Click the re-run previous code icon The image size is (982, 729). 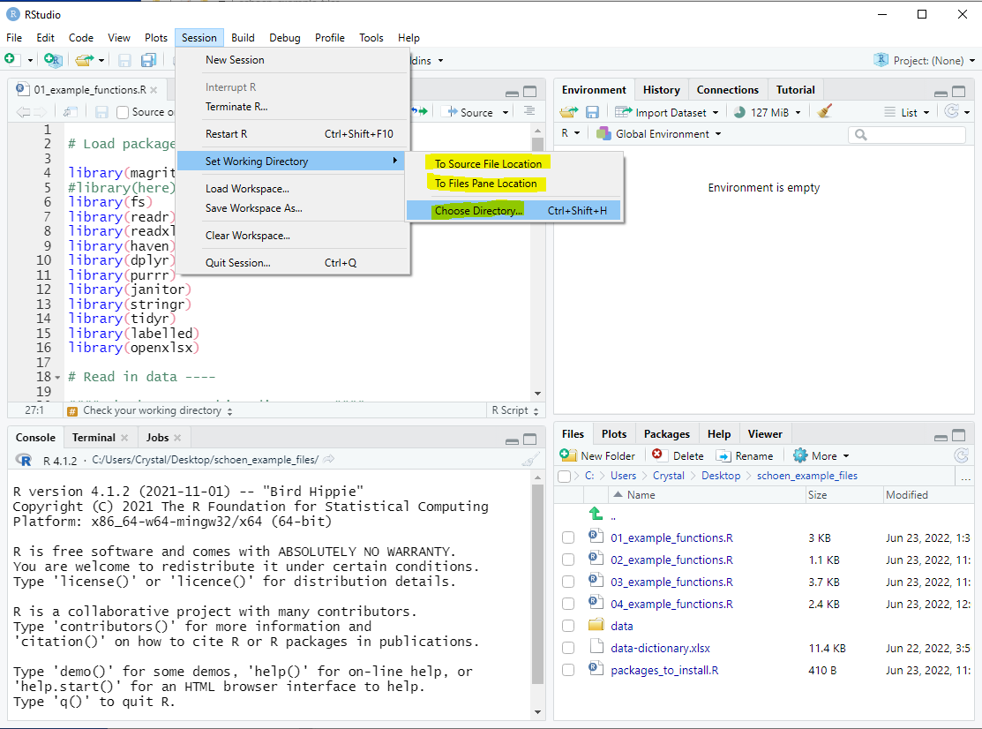(x=420, y=111)
